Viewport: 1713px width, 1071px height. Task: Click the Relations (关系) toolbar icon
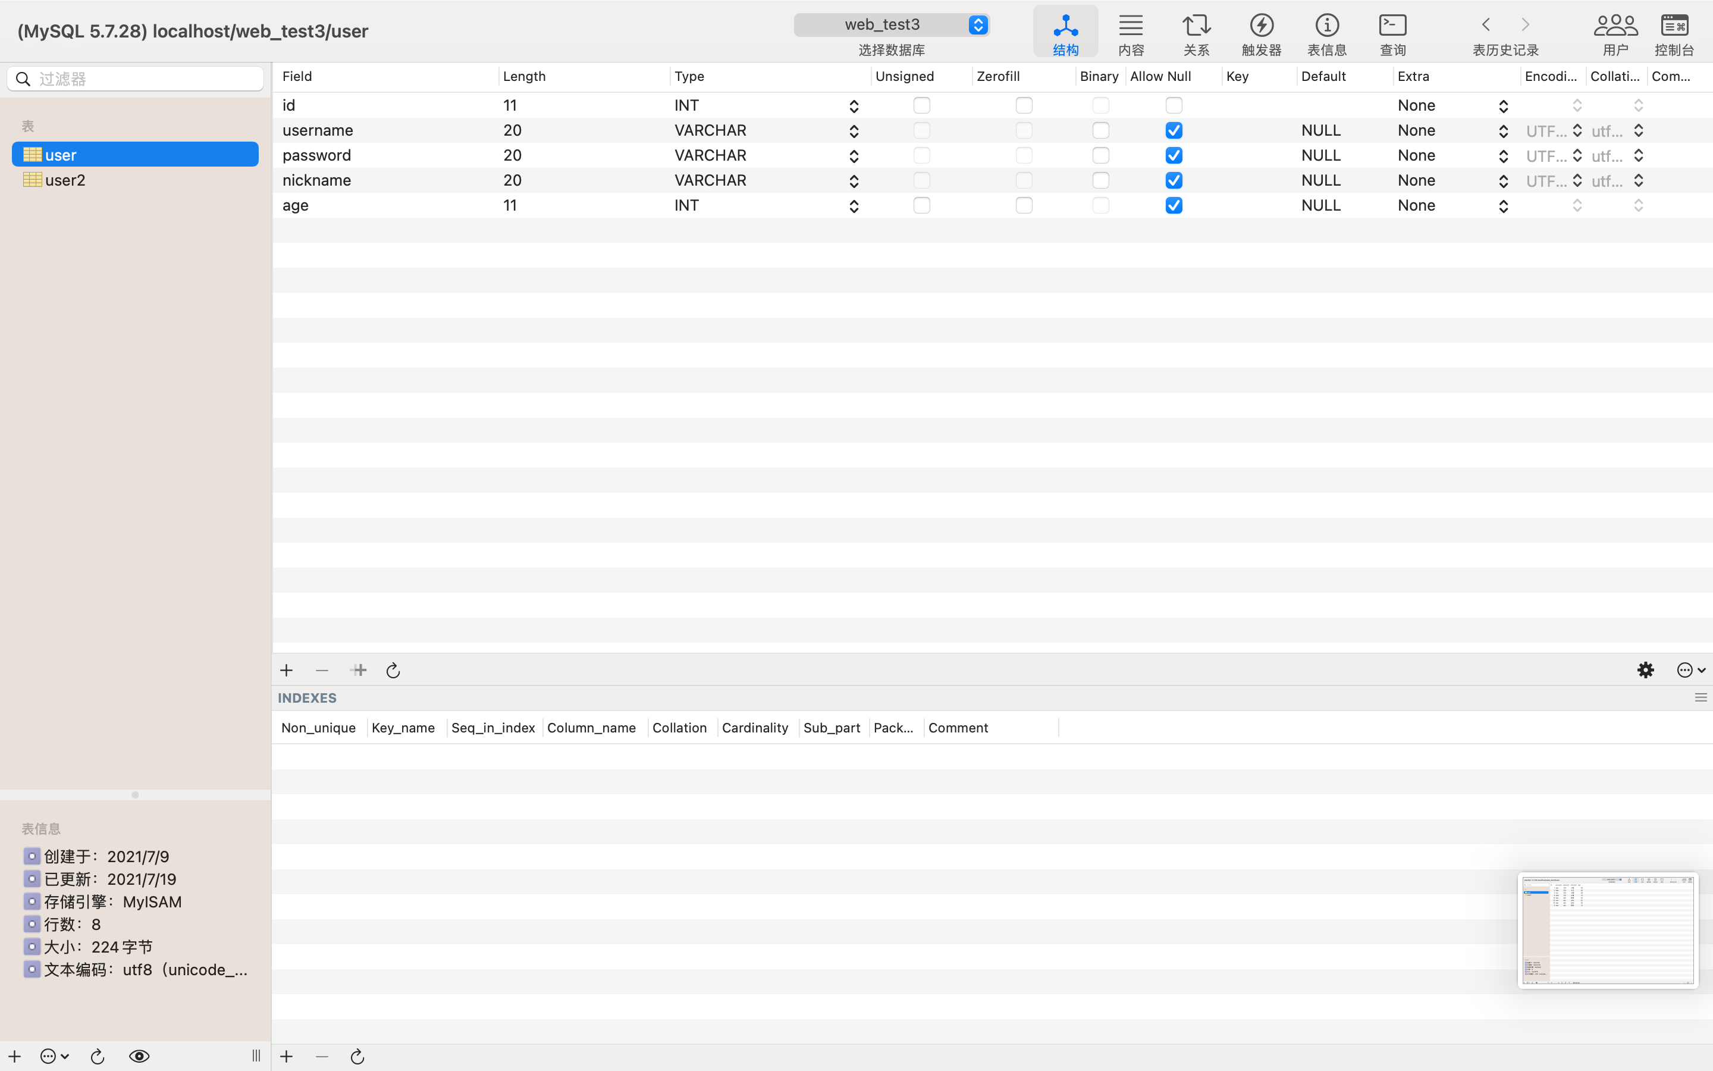1196,33
